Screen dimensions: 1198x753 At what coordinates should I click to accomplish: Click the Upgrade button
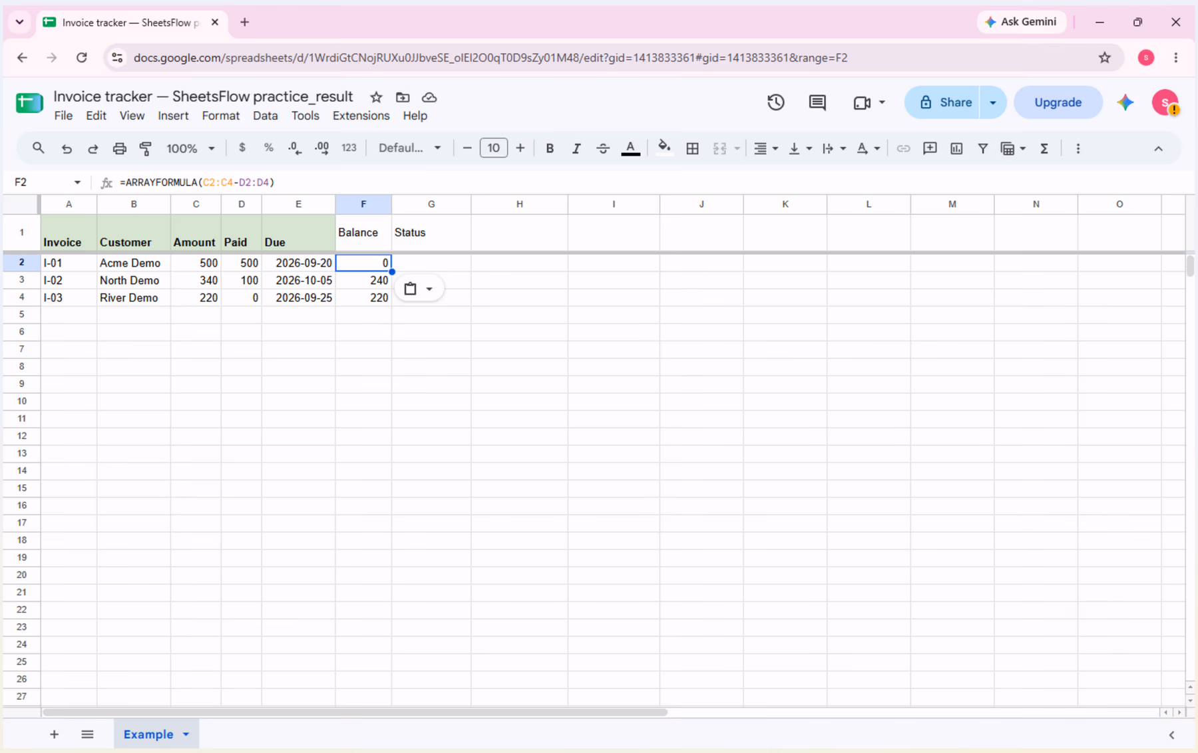click(1058, 102)
